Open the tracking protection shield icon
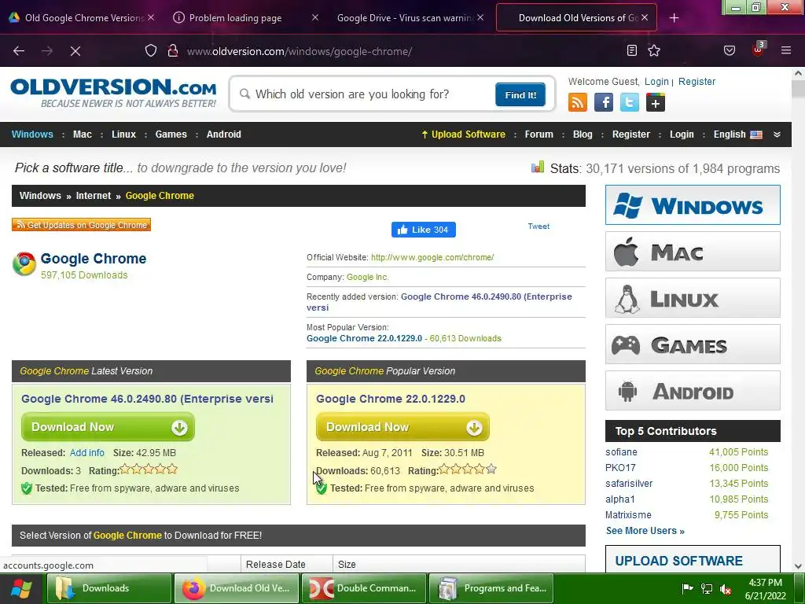 pyautogui.click(x=150, y=50)
